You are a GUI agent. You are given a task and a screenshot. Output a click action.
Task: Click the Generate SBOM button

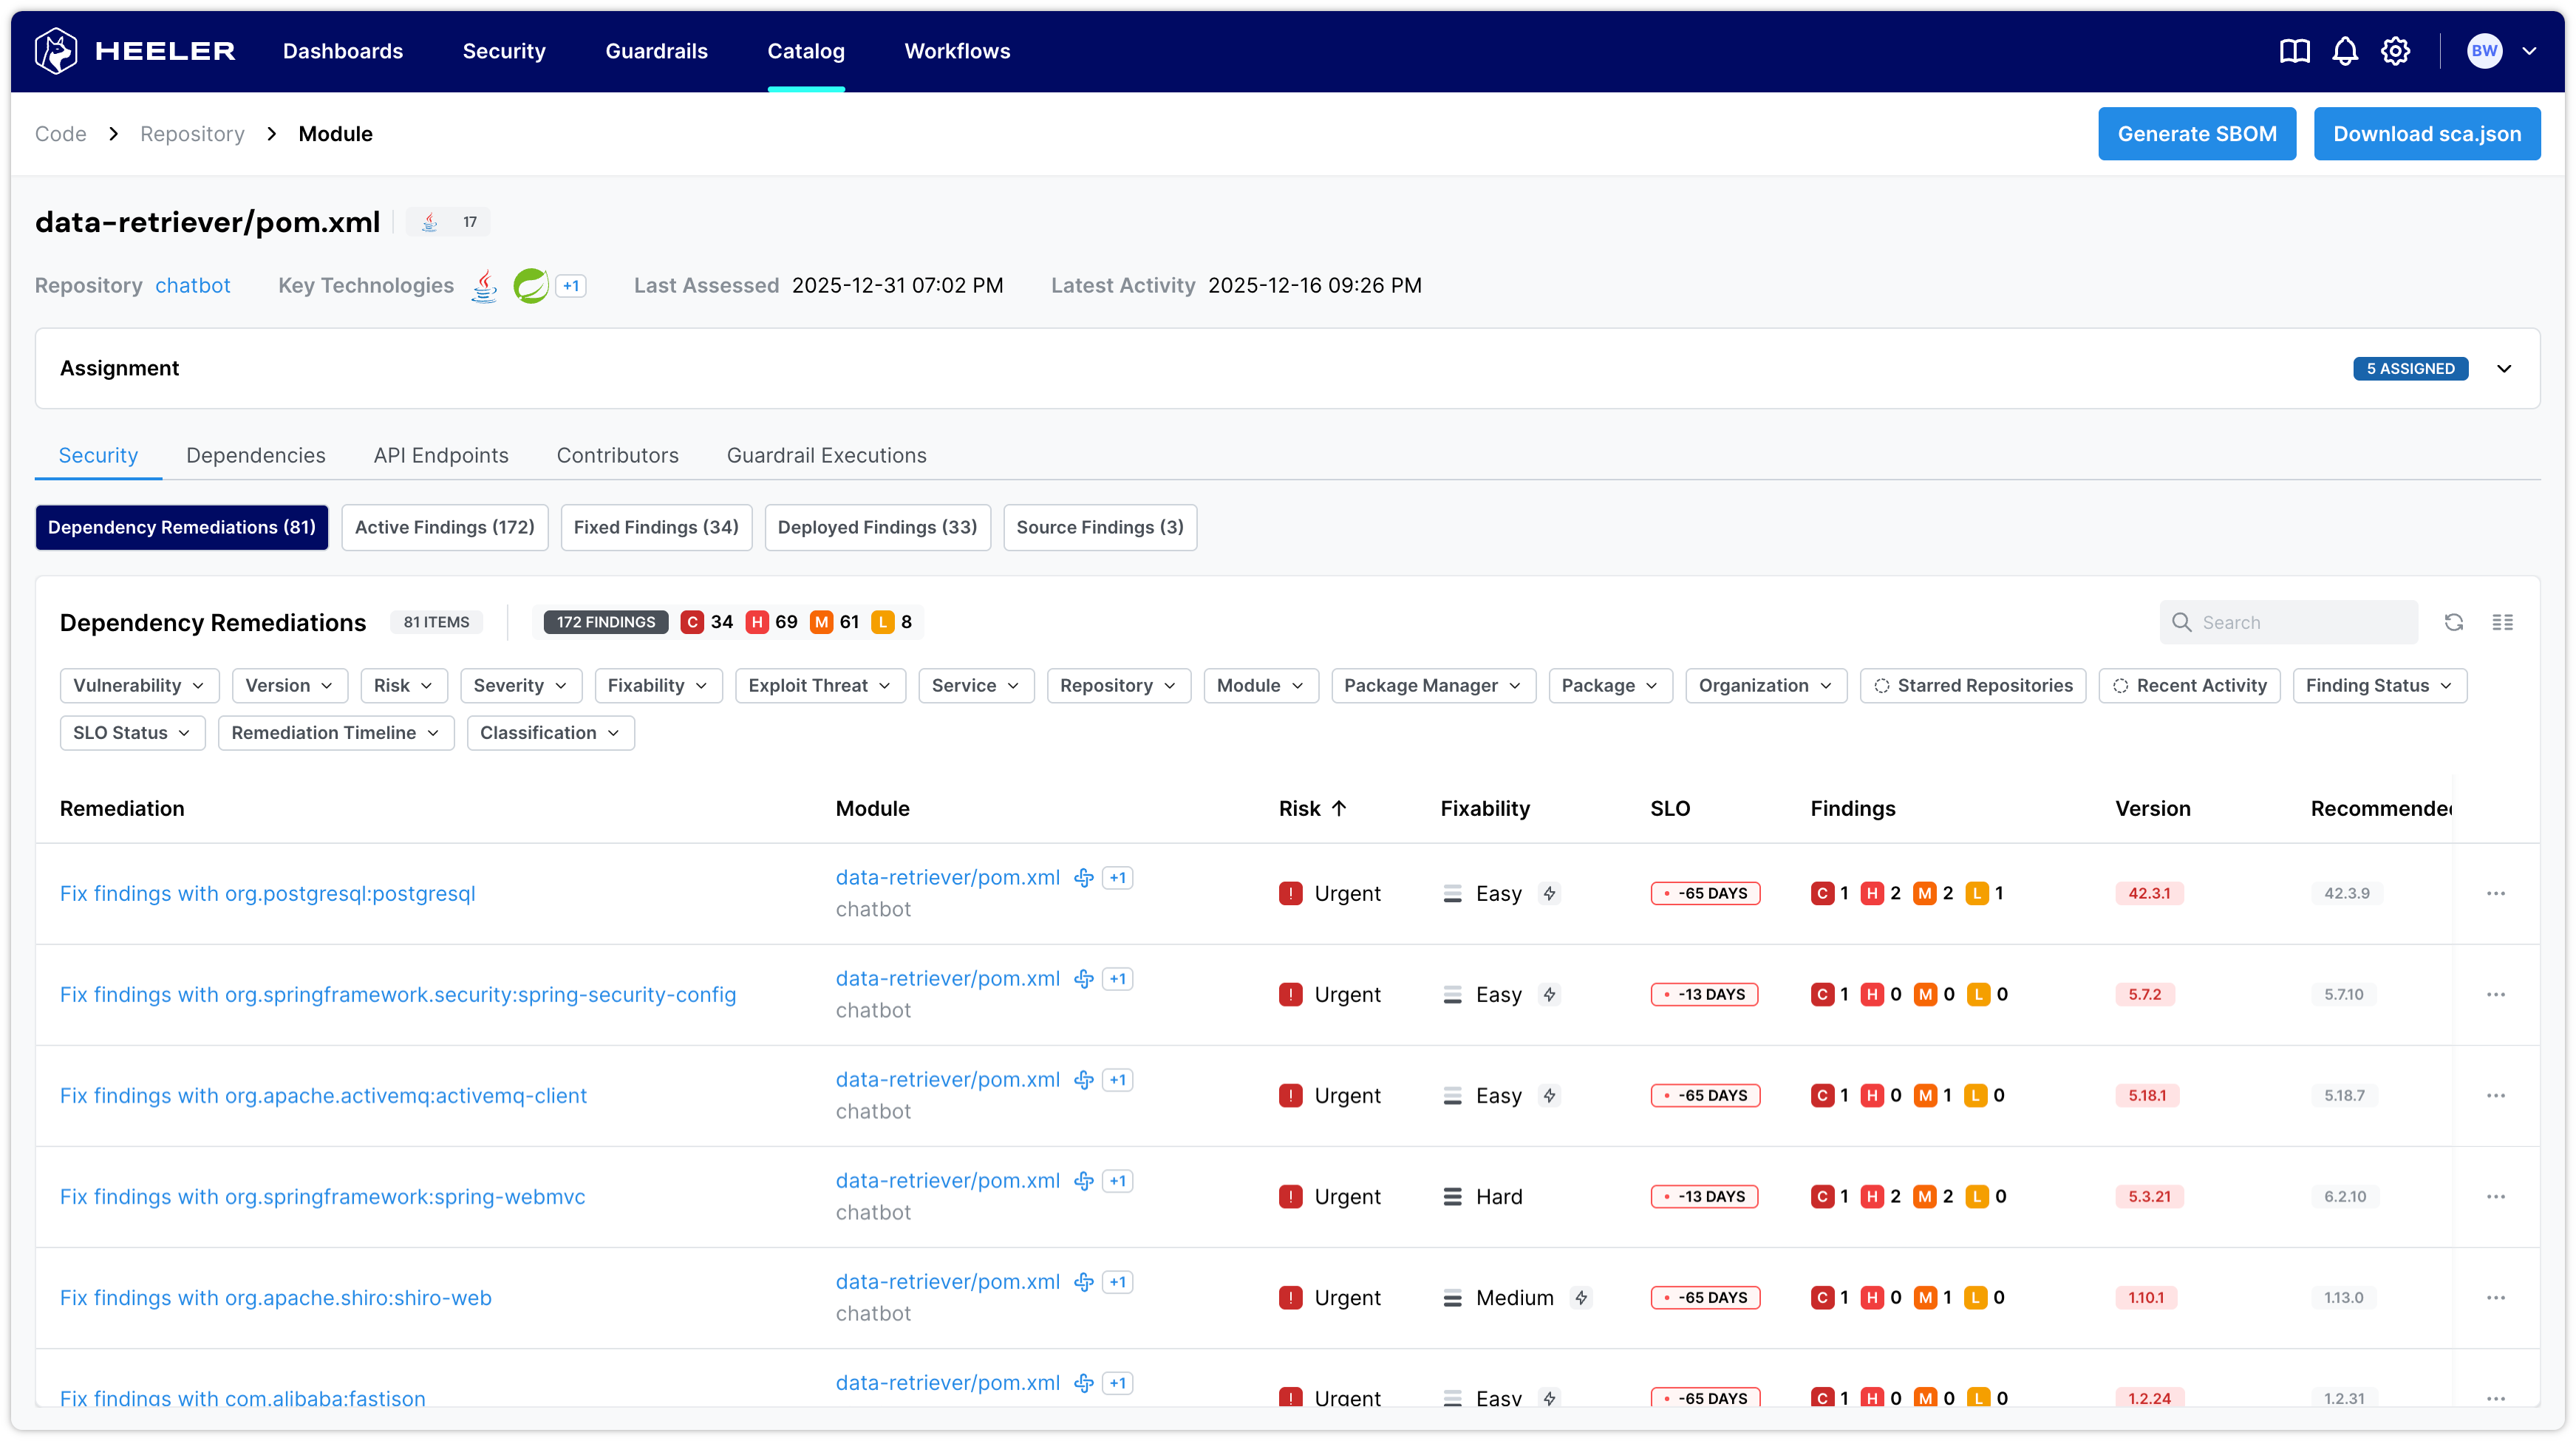2197,134
